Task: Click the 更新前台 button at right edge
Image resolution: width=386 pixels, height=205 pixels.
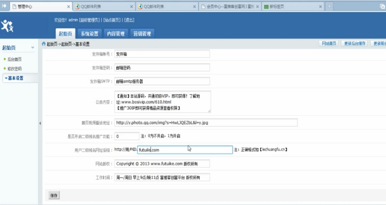Action: [x=379, y=43]
